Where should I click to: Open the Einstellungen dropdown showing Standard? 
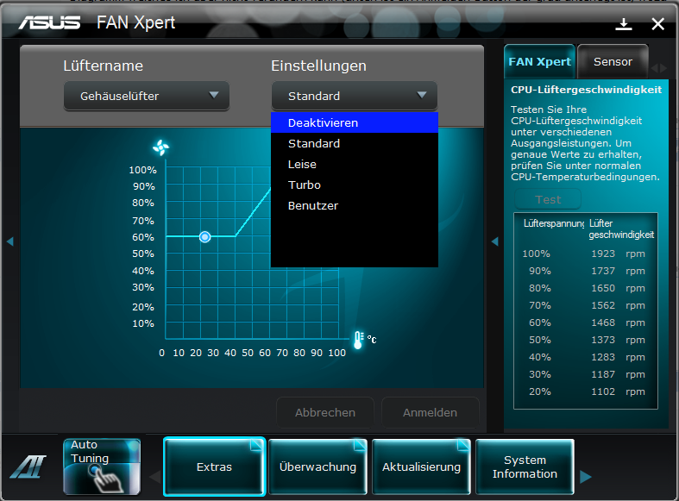[355, 96]
